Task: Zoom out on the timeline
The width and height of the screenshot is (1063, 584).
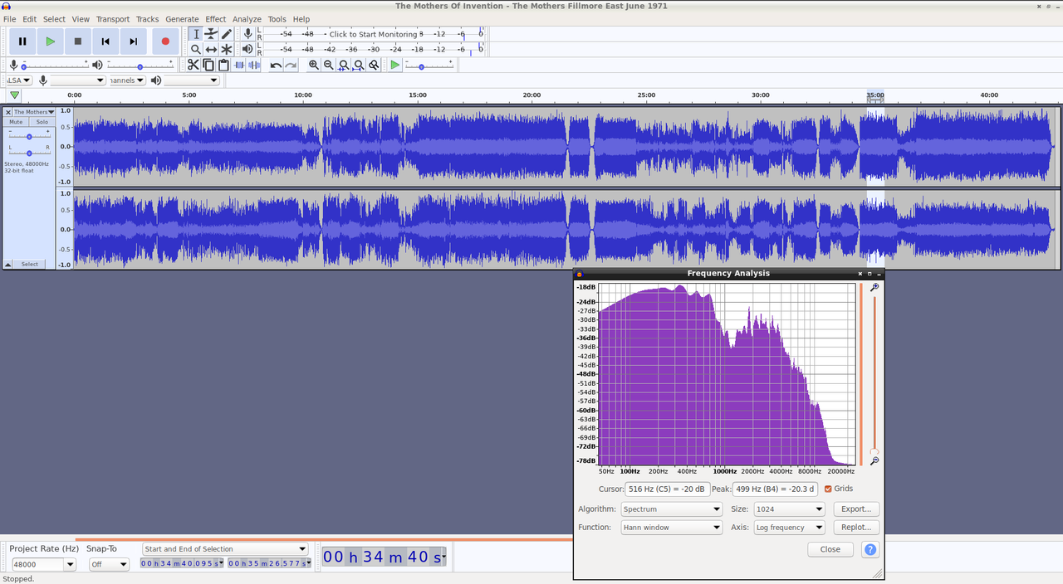Action: [x=329, y=65]
